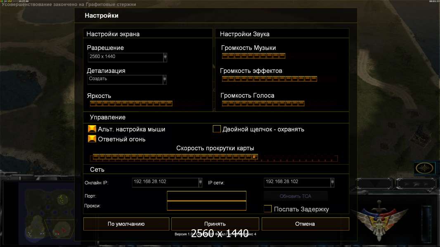The height and width of the screenshot is (247, 440).
Task: Click the Управление section header
Action: click(108, 117)
